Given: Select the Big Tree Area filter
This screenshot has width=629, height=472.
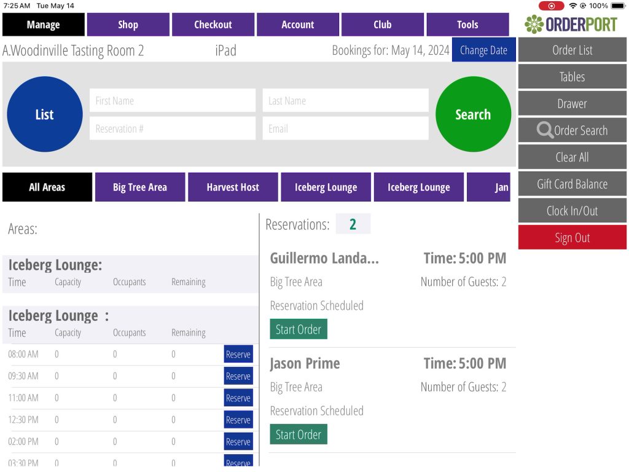Looking at the screenshot, I should coord(139,187).
